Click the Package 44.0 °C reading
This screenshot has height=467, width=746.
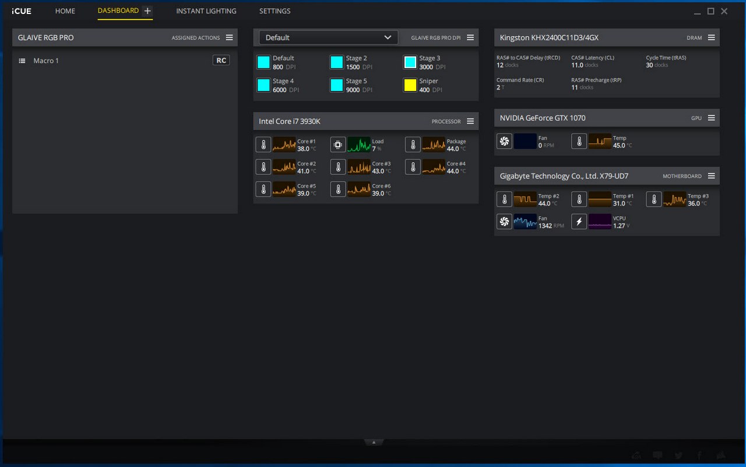tap(456, 149)
